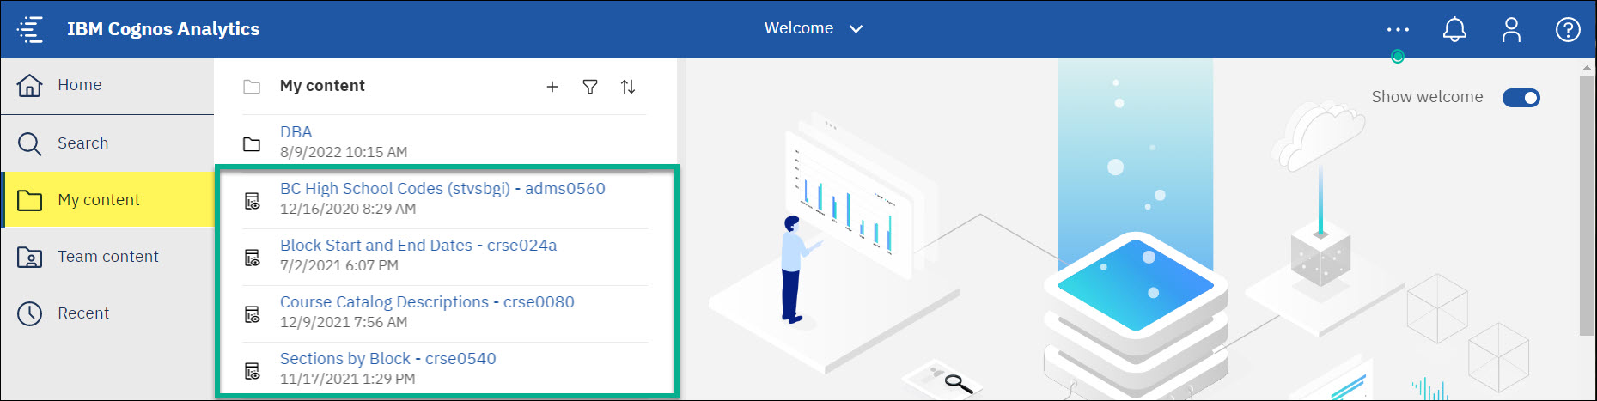Expand the Welcome dropdown chevron

[x=856, y=29]
